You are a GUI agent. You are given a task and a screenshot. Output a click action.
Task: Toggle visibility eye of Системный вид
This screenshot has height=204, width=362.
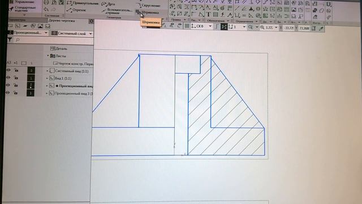(8, 70)
